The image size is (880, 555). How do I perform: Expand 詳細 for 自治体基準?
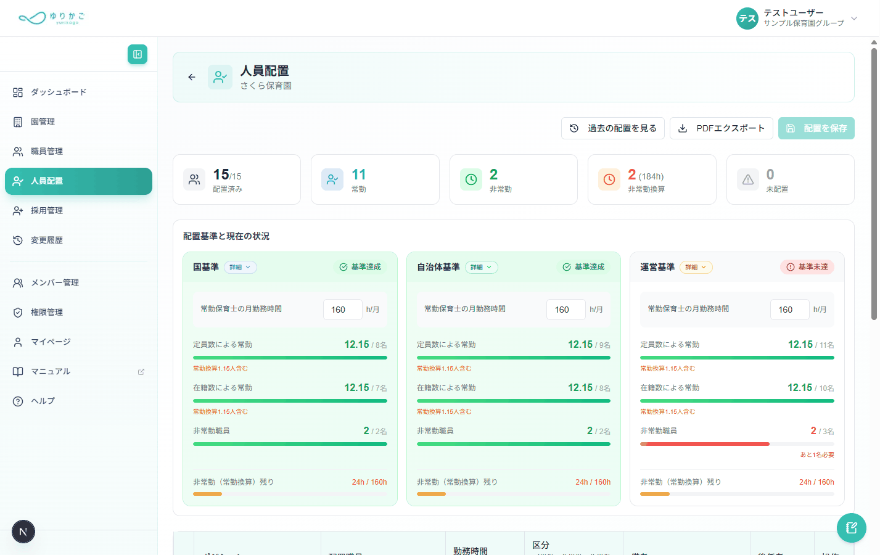[482, 268]
